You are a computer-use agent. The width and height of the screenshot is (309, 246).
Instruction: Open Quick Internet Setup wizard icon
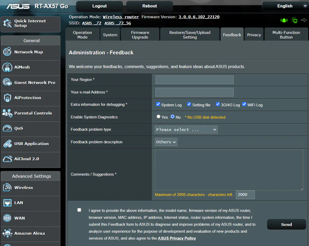click(7, 23)
